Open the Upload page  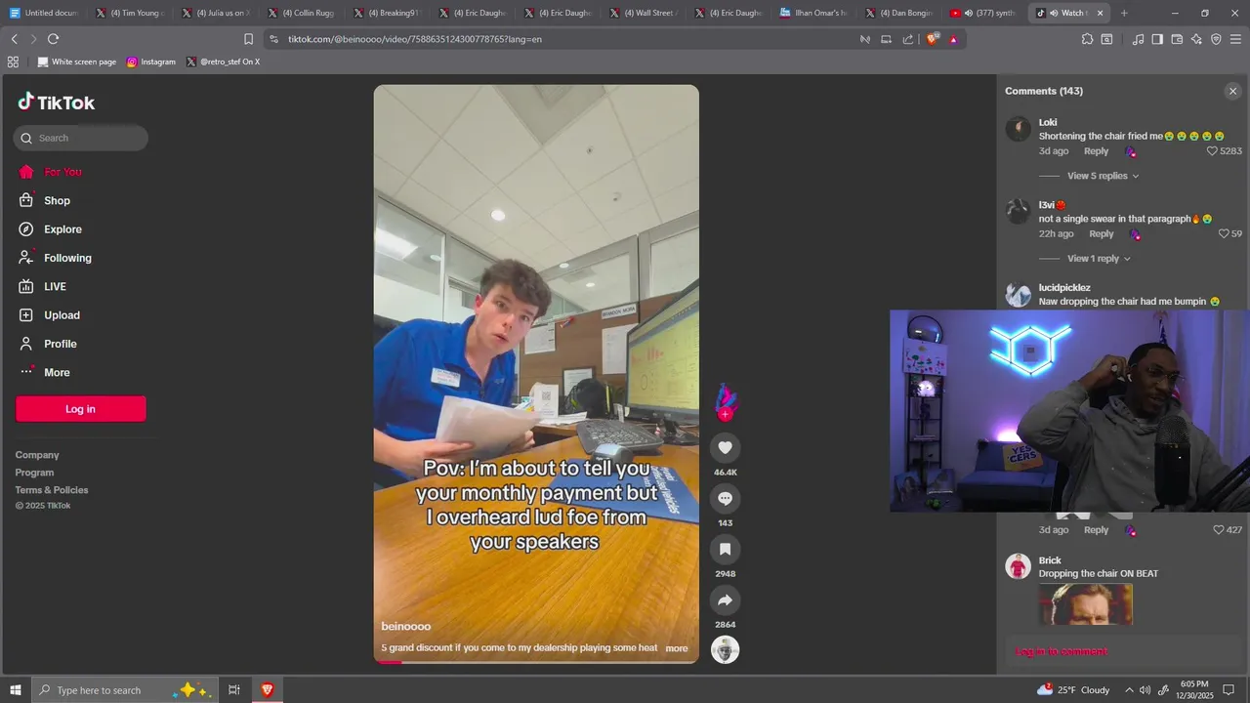point(62,315)
